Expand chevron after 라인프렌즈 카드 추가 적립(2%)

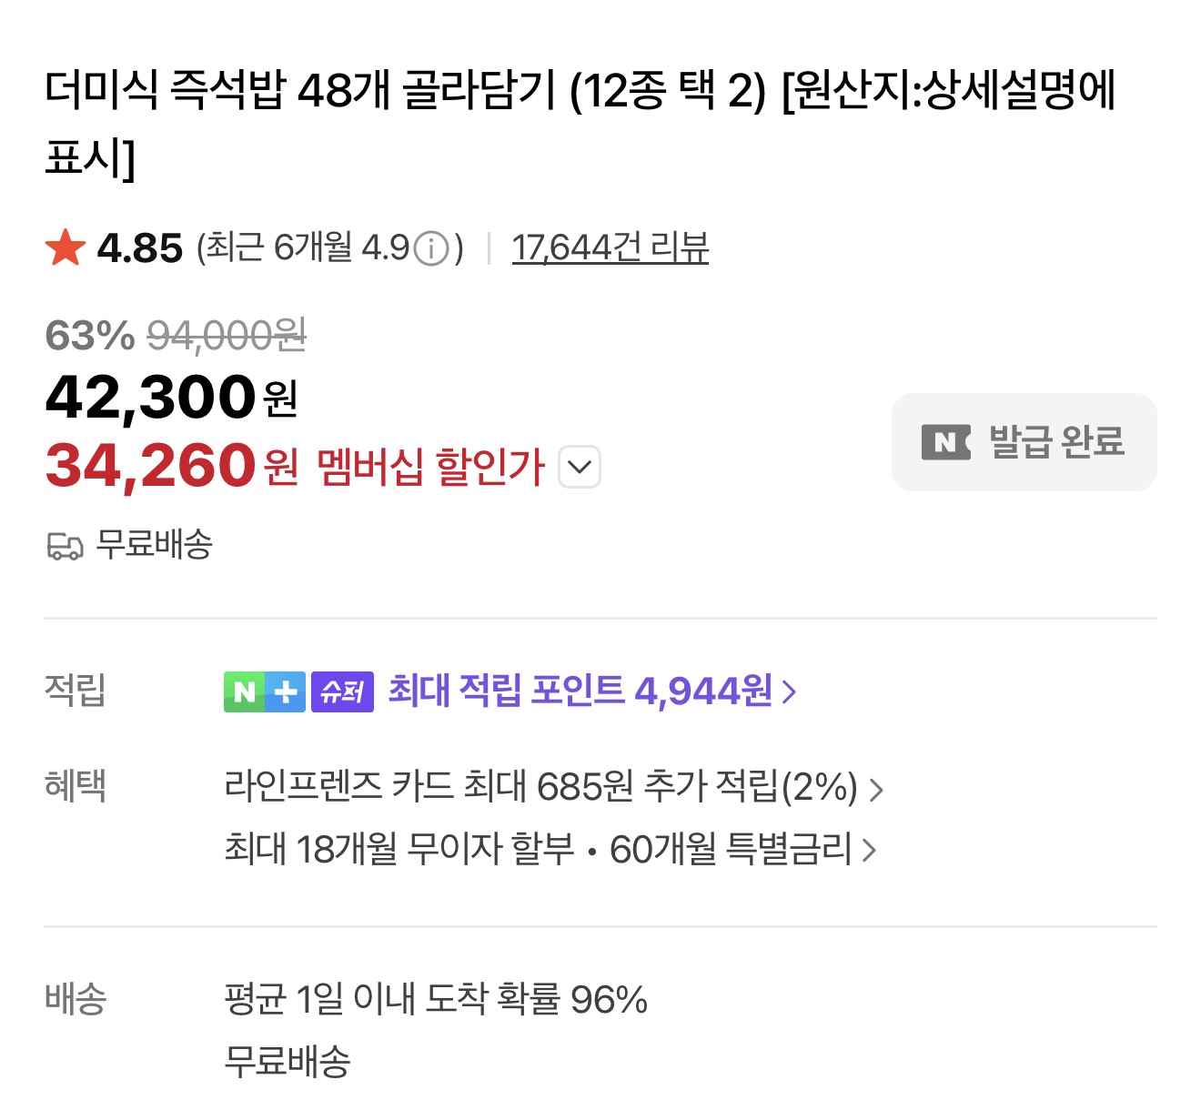(876, 789)
